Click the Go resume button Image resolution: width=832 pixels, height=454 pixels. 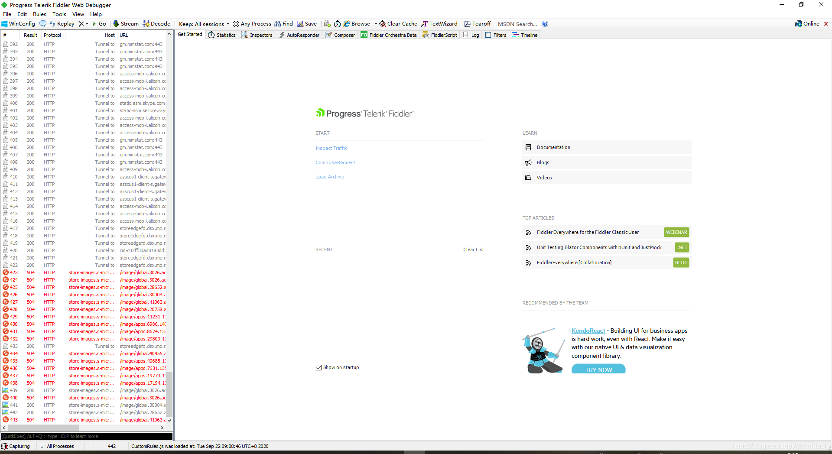point(99,24)
